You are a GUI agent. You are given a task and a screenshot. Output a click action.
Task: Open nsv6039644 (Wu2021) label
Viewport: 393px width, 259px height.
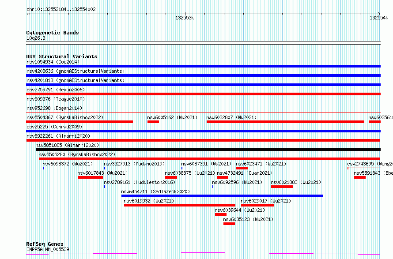pos(240,210)
